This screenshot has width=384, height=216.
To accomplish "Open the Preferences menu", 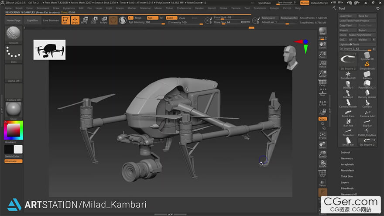I will coord(184,8).
